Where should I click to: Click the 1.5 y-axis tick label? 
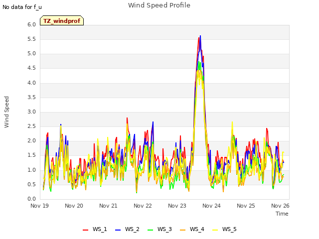click(x=32, y=155)
